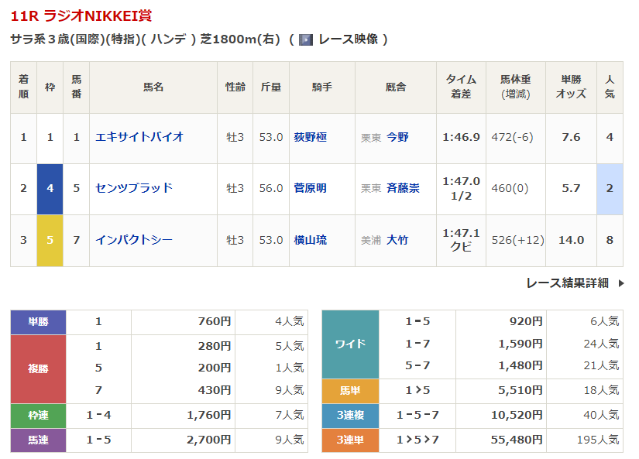Image resolution: width=639 pixels, height=459 pixels.
Task: Click the 馬単 payout label
Action: 350,391
